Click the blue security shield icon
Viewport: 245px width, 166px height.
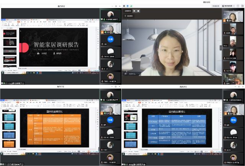click(x=127, y=6)
